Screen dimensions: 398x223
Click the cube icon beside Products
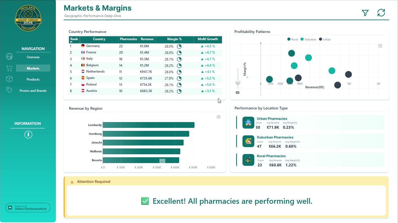coord(9,79)
